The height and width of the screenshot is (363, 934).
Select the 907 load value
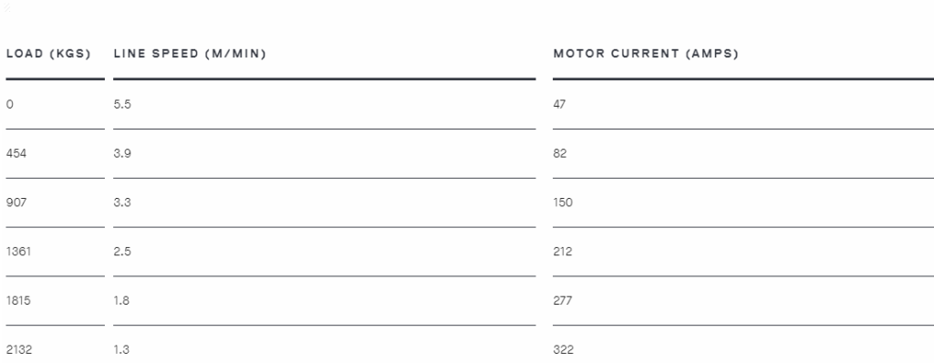16,202
